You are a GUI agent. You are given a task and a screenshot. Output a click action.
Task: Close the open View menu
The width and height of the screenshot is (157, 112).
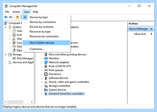point(26,12)
